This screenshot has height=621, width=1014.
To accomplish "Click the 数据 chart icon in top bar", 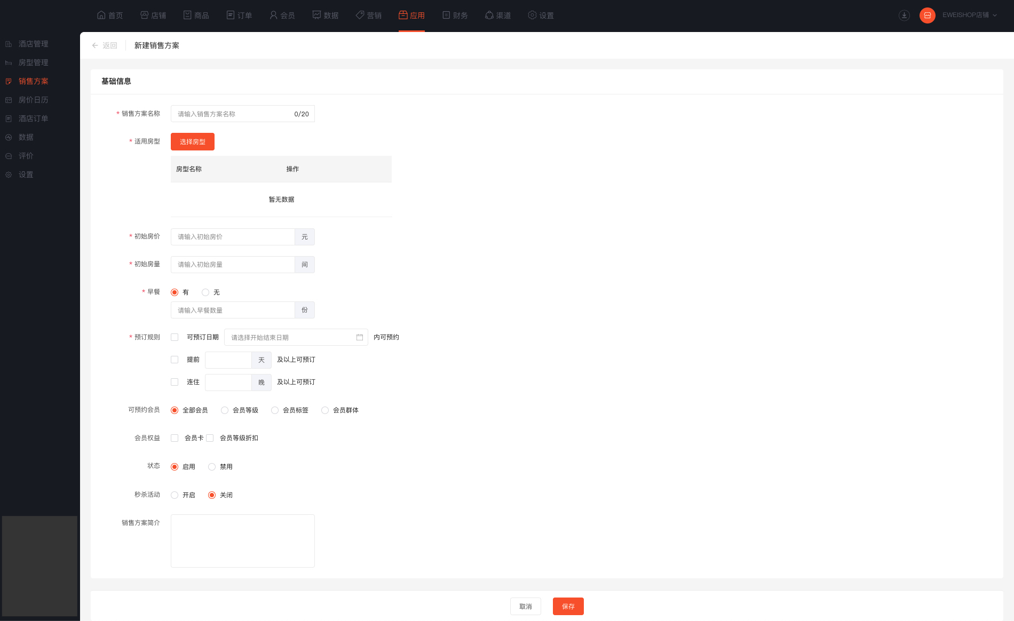I will tap(316, 15).
